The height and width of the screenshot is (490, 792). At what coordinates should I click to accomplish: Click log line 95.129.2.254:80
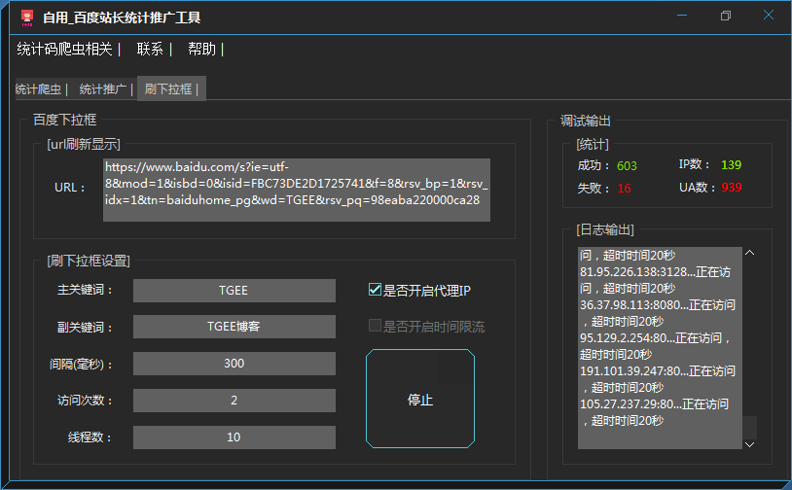coord(655,337)
